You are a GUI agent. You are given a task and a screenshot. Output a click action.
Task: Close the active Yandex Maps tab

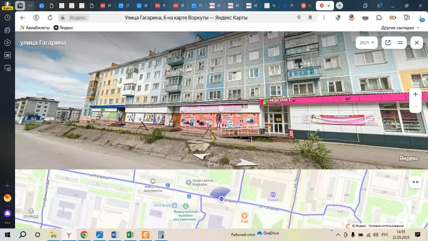click(329, 5)
